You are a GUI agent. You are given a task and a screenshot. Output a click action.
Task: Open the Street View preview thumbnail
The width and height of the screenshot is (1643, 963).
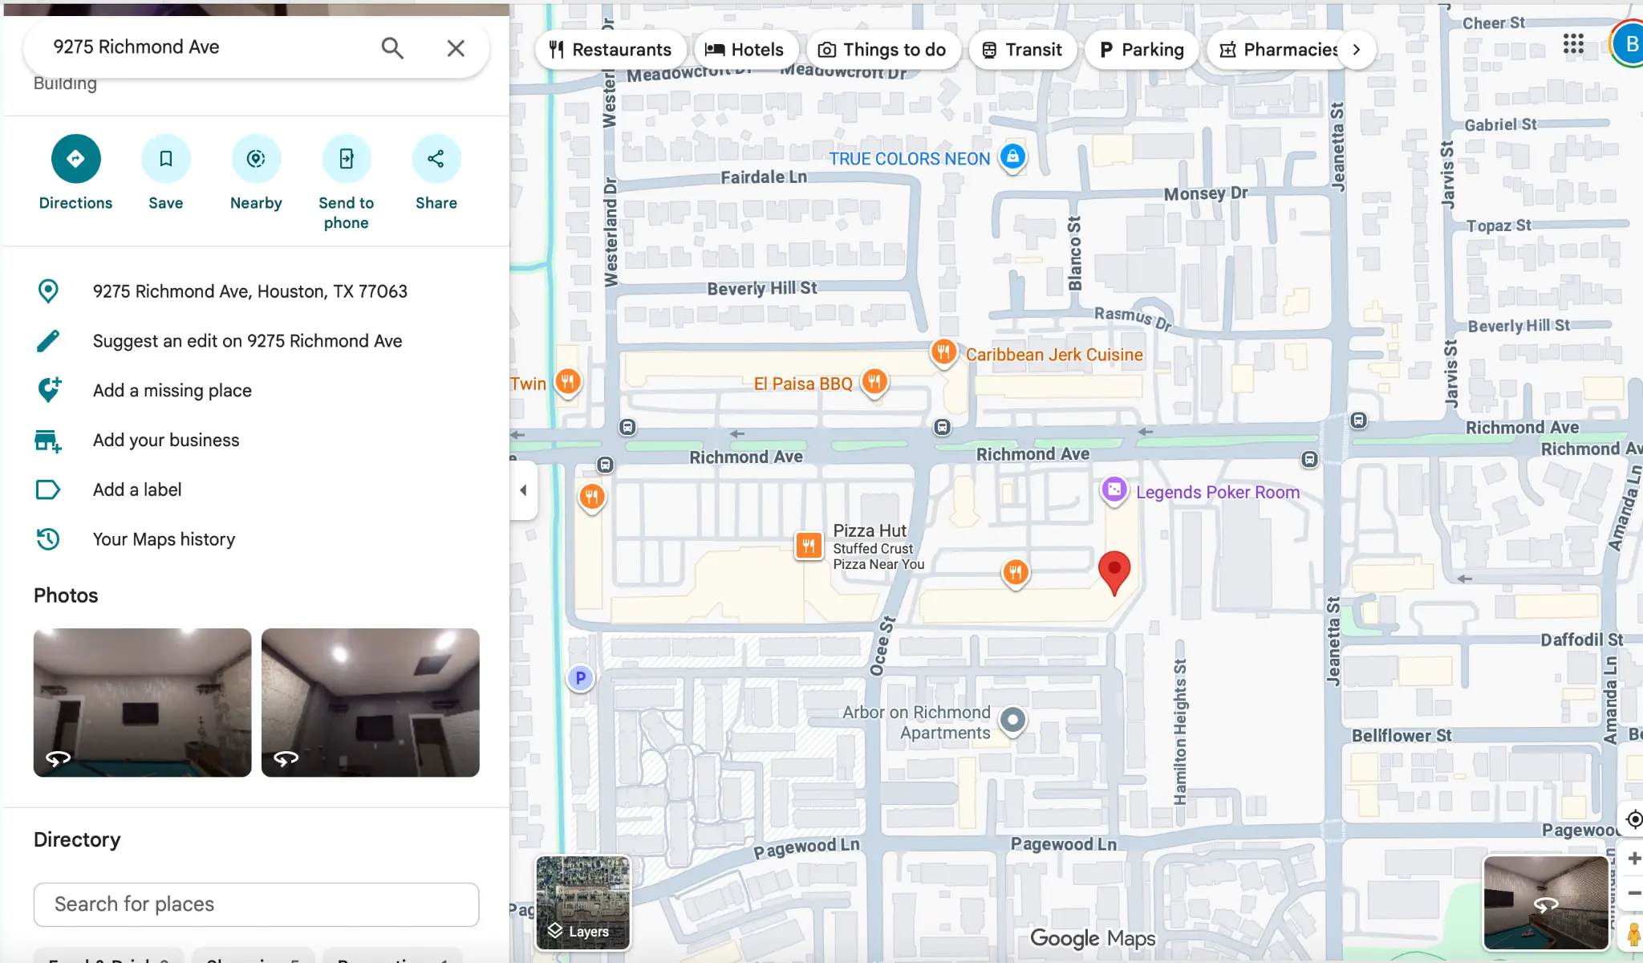(1546, 902)
